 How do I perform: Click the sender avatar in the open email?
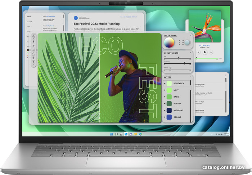(76, 18)
